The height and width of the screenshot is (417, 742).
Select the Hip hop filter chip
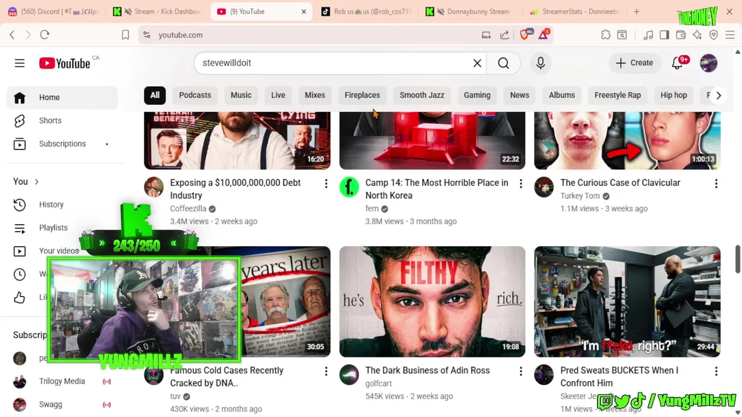click(x=674, y=95)
